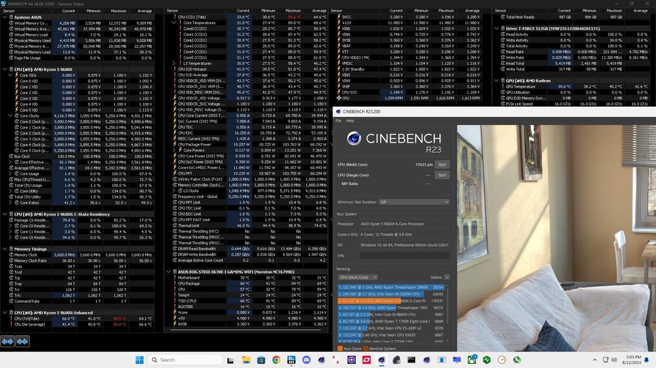The width and height of the screenshot is (656, 368).
Task: Click the thermometer icon beside Motherboard temperature
Action: pos(175,278)
